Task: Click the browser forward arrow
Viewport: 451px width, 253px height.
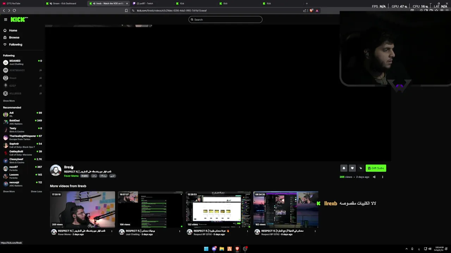Action: tap(9, 11)
